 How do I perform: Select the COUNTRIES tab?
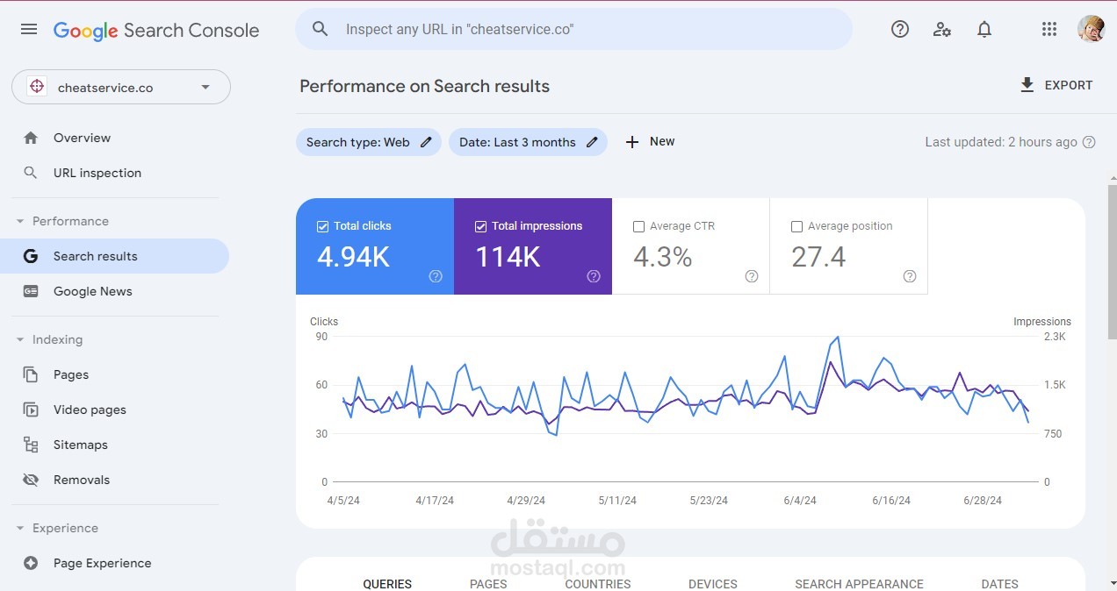(x=598, y=582)
